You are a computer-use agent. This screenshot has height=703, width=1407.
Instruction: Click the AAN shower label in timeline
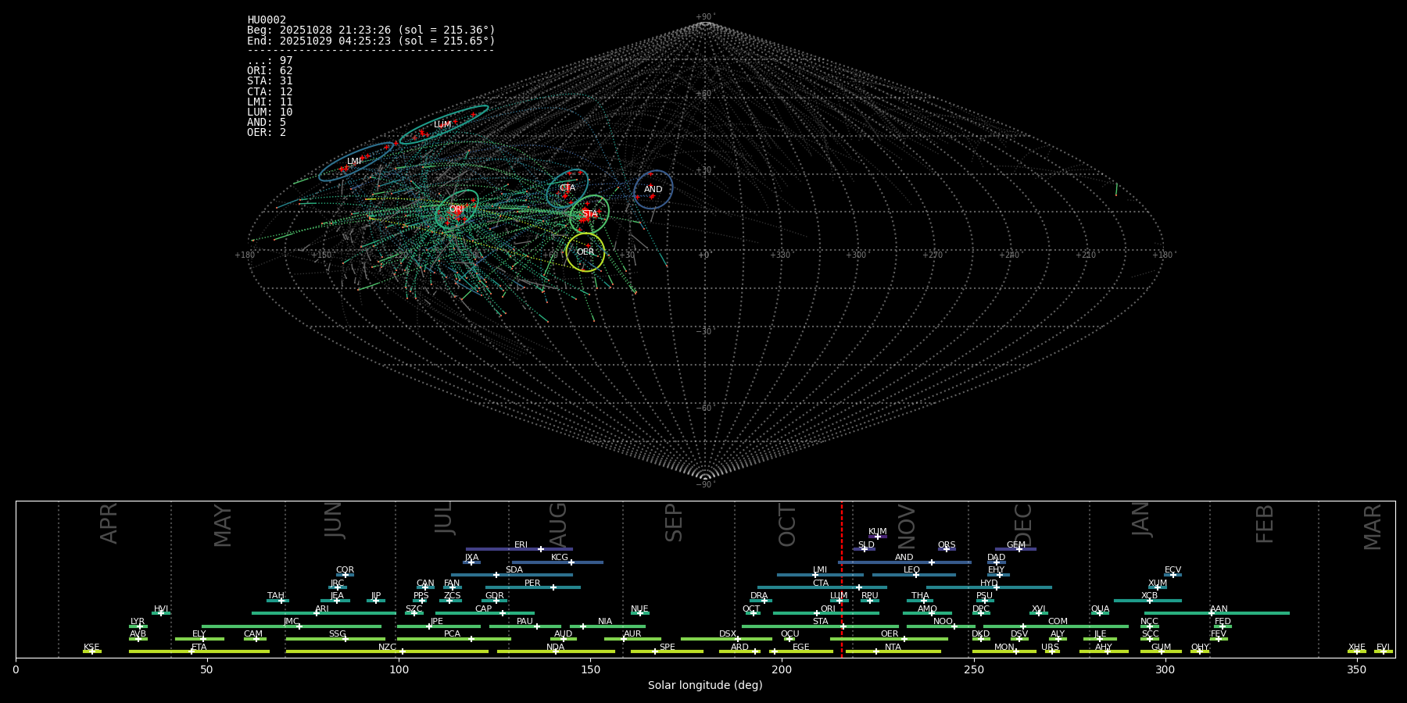tap(1219, 609)
